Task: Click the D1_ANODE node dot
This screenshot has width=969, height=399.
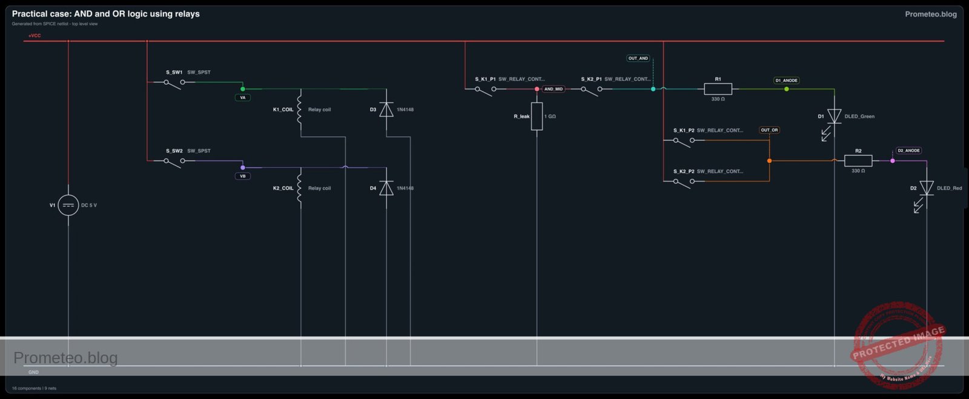Action: pos(787,89)
